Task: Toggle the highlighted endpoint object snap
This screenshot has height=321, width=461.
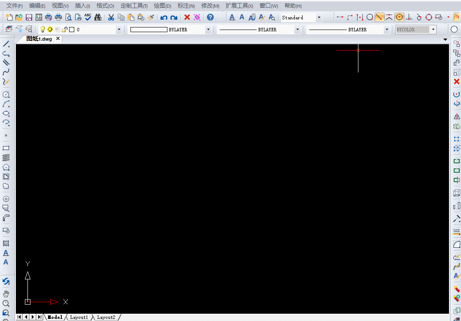Action: pyautogui.click(x=379, y=17)
